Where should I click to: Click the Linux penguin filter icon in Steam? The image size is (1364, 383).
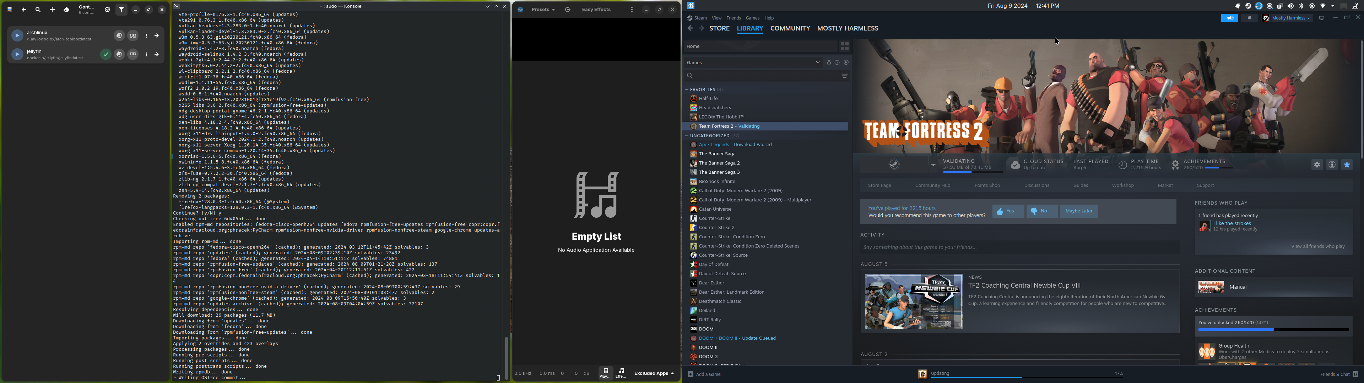point(829,62)
